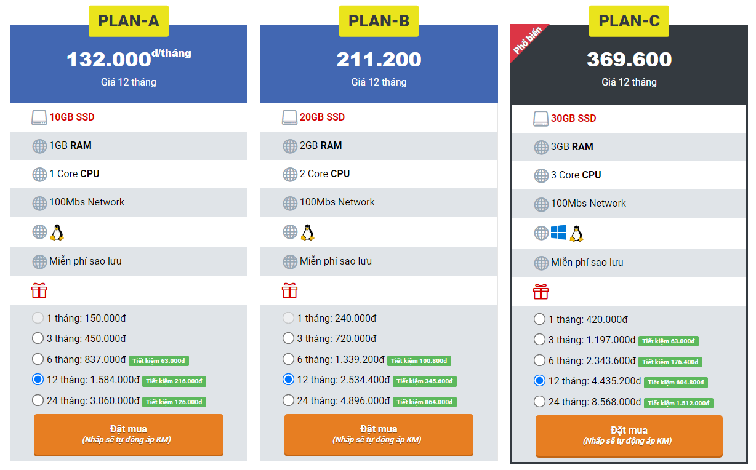Click the red gift icon in PLAN-C
Viewport: 756px width, 470px height.
pos(541,292)
